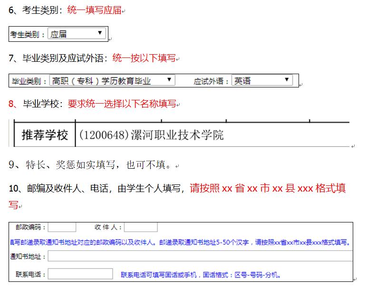Click the red text 统一按以下填写
The image size is (367, 289).
pyautogui.click(x=144, y=58)
